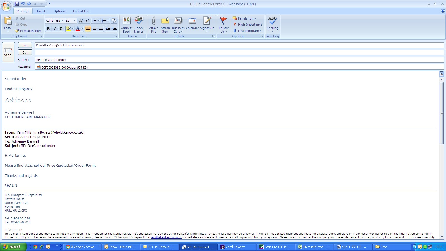
Task: Toggle italic formatting
Action: (55, 29)
